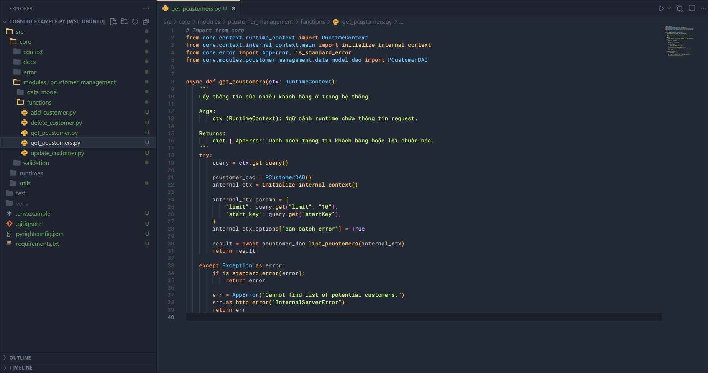This screenshot has height=373, width=708.
Task: Open requirements.txt from Explorer
Action: click(38, 244)
